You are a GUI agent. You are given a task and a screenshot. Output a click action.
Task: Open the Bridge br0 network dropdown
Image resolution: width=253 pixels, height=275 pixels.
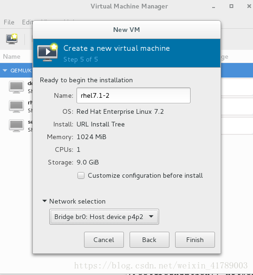pos(104,217)
